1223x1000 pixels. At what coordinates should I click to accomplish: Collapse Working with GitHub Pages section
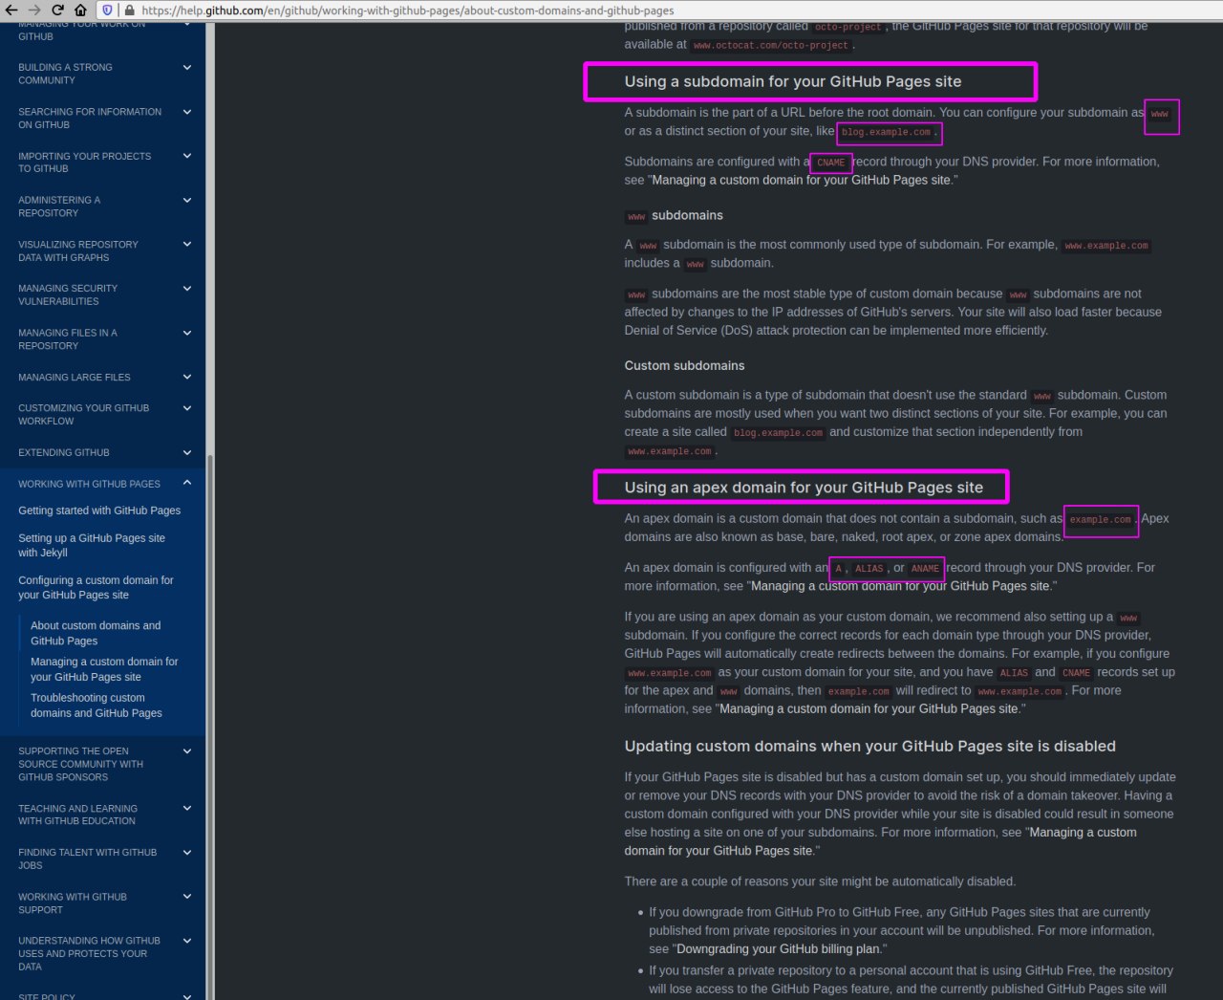[x=187, y=483]
